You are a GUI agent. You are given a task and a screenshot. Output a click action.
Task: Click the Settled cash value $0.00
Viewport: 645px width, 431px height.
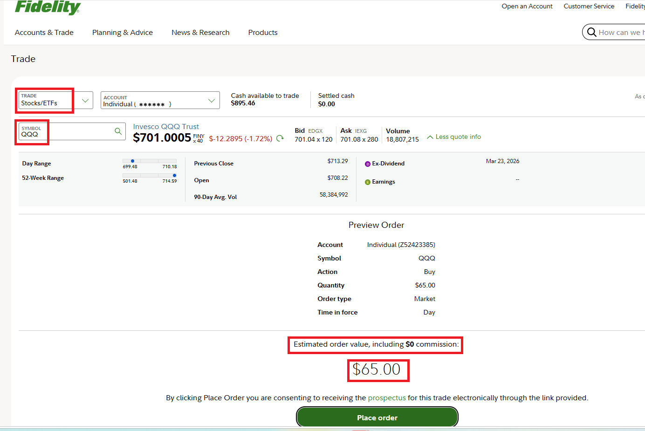(327, 104)
